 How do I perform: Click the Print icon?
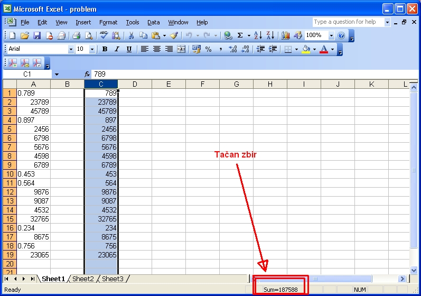coord(77,35)
